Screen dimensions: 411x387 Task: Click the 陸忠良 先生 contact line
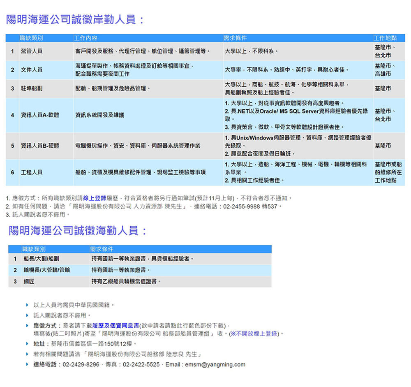(117, 354)
